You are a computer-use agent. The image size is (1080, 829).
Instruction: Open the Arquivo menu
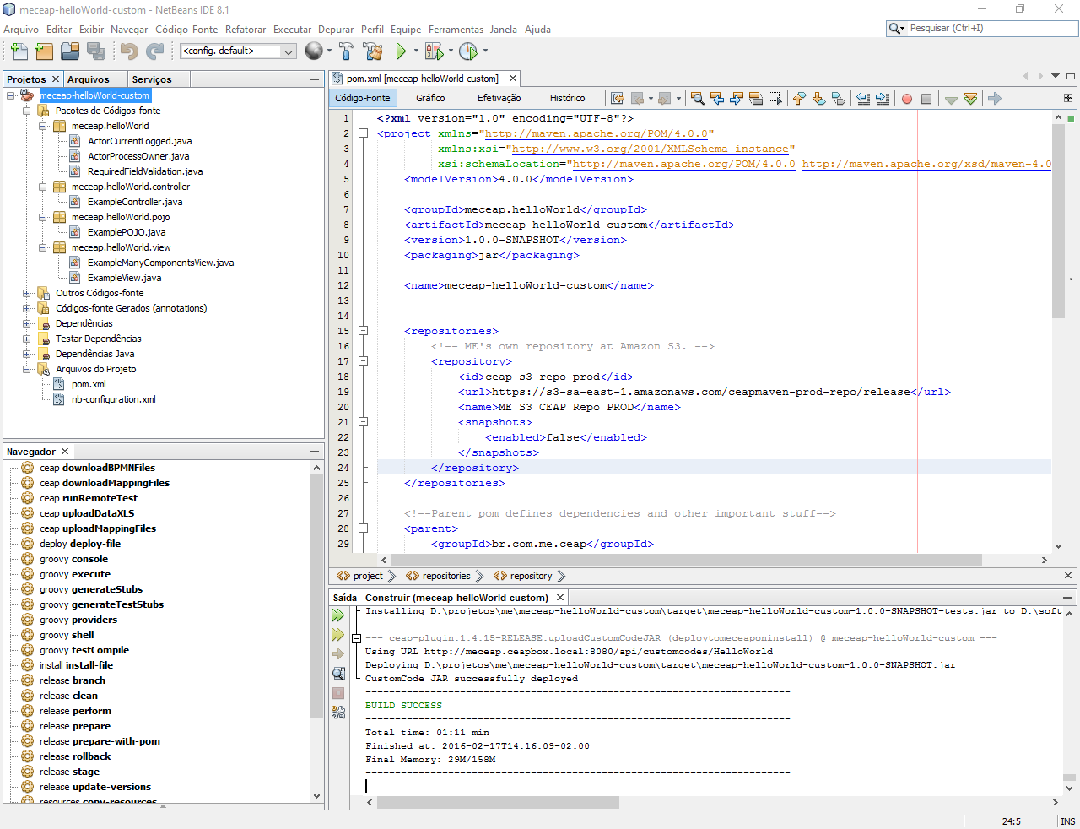tap(21, 30)
